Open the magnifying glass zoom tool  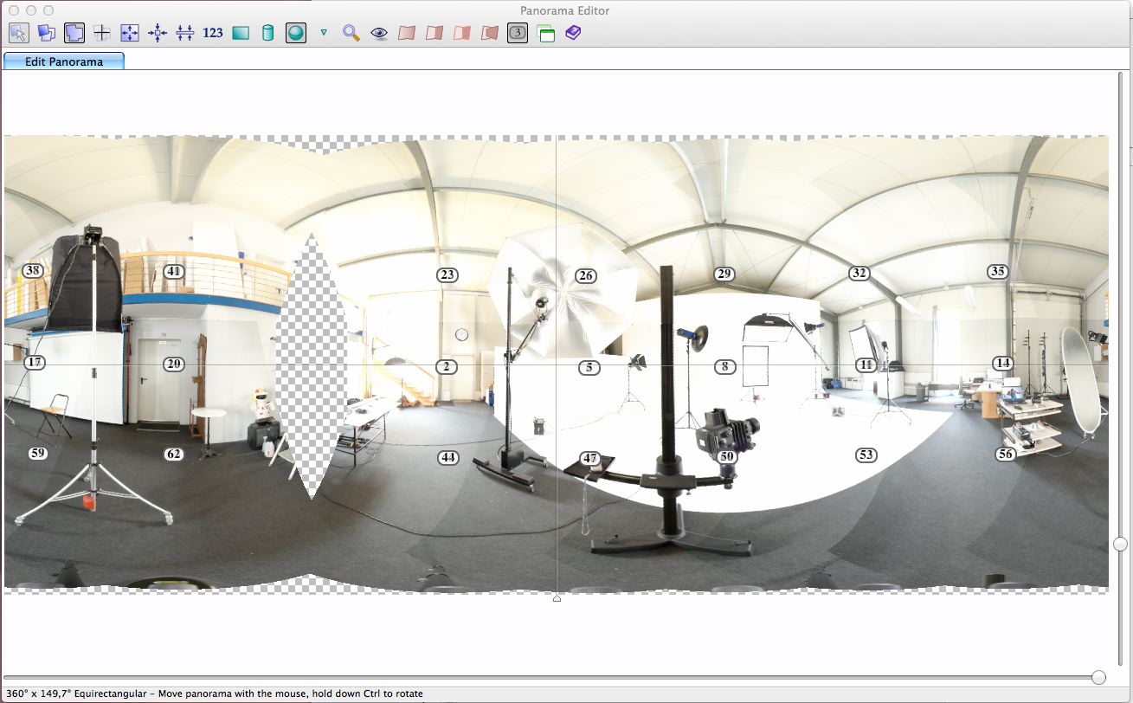click(351, 33)
